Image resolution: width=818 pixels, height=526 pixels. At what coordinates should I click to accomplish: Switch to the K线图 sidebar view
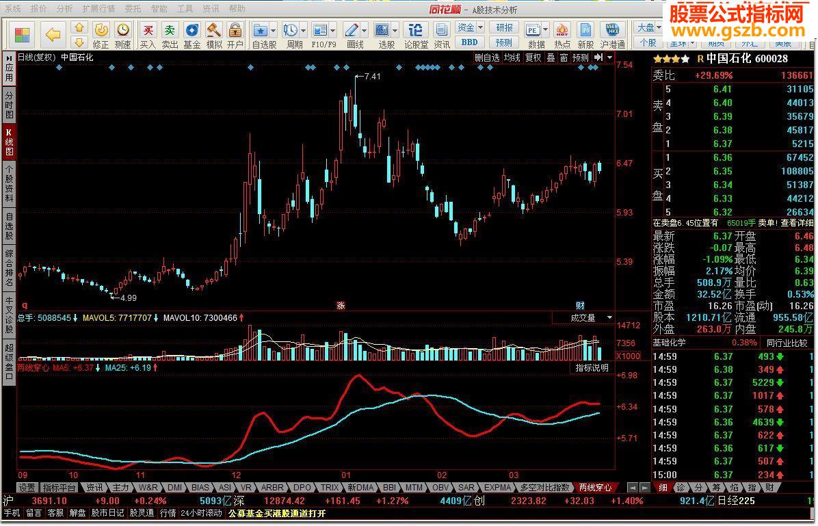pyautogui.click(x=10, y=142)
